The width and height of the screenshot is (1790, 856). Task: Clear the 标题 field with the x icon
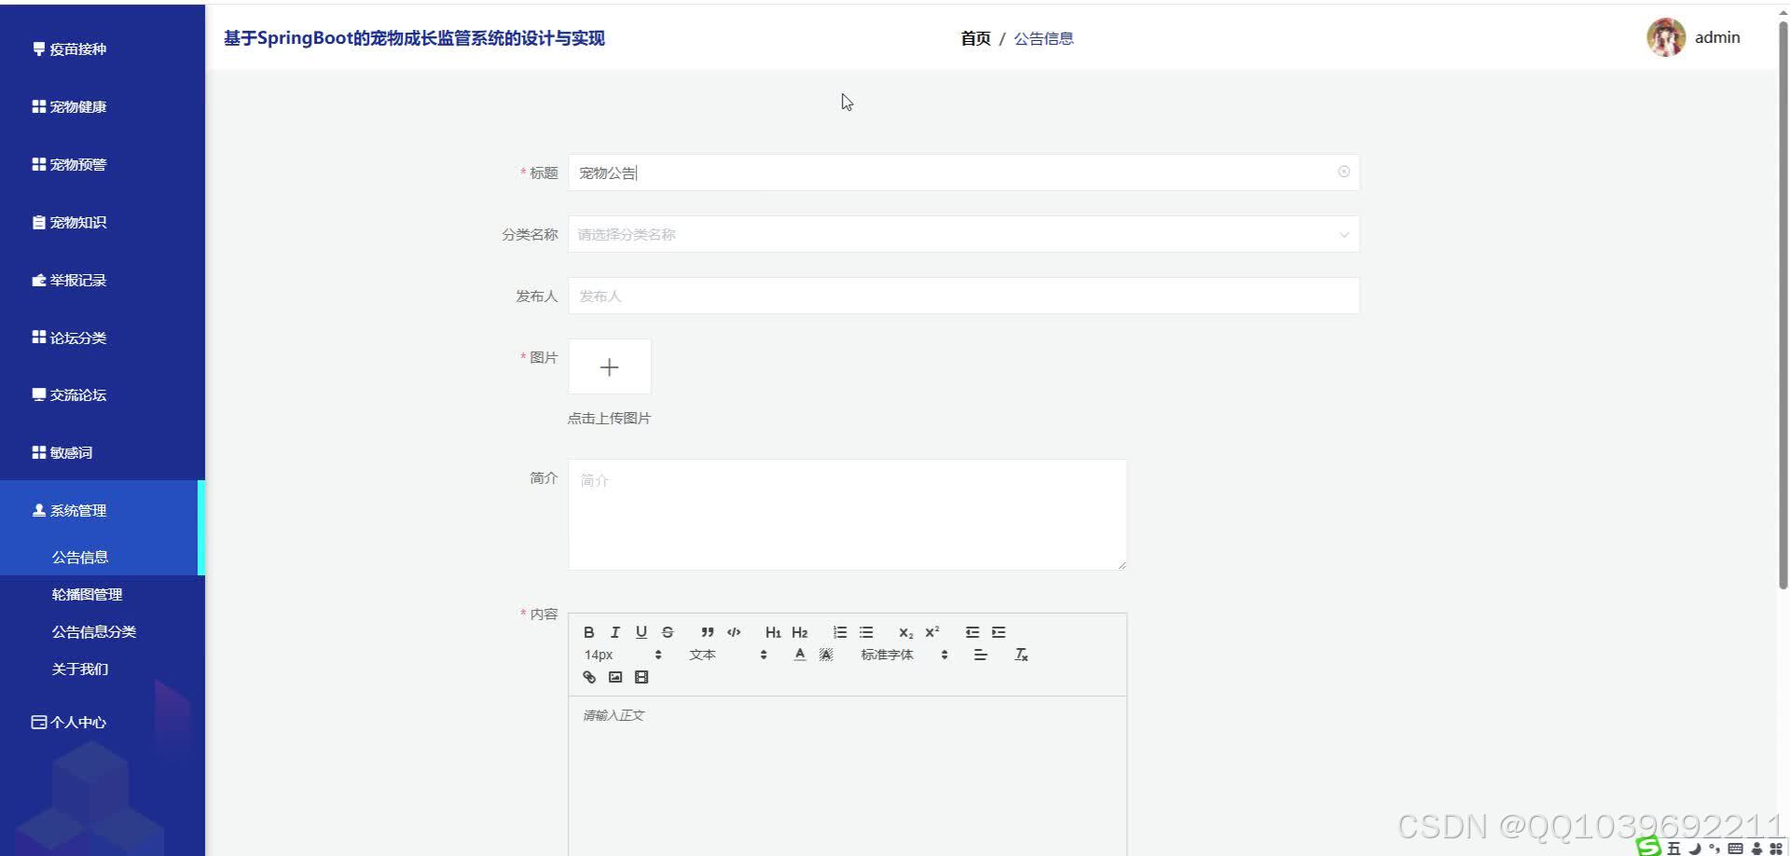[x=1343, y=172]
